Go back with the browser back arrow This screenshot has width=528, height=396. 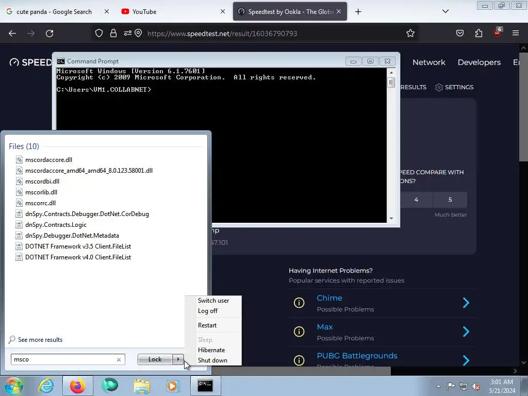pyautogui.click(x=12, y=34)
